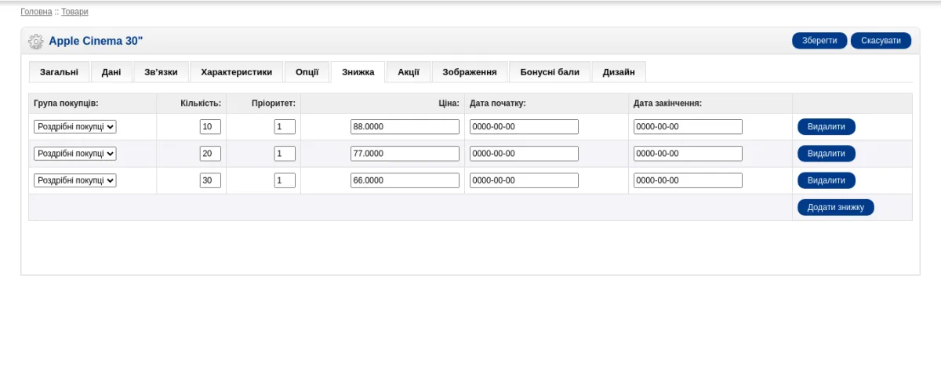The image size is (941, 374).
Task: Select the Бонусні бали tab
Action: (550, 72)
